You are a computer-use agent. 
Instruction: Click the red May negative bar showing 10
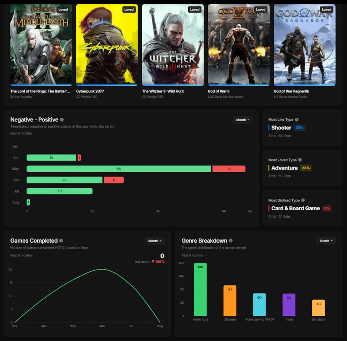[x=229, y=169]
